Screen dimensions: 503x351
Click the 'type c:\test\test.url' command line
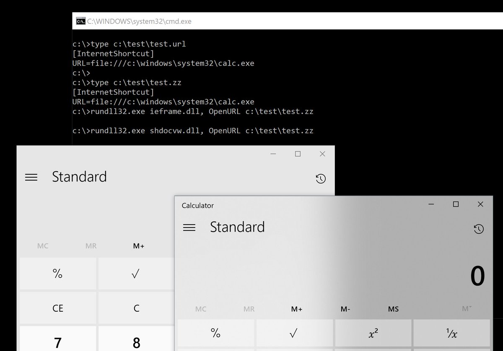pyautogui.click(x=129, y=44)
